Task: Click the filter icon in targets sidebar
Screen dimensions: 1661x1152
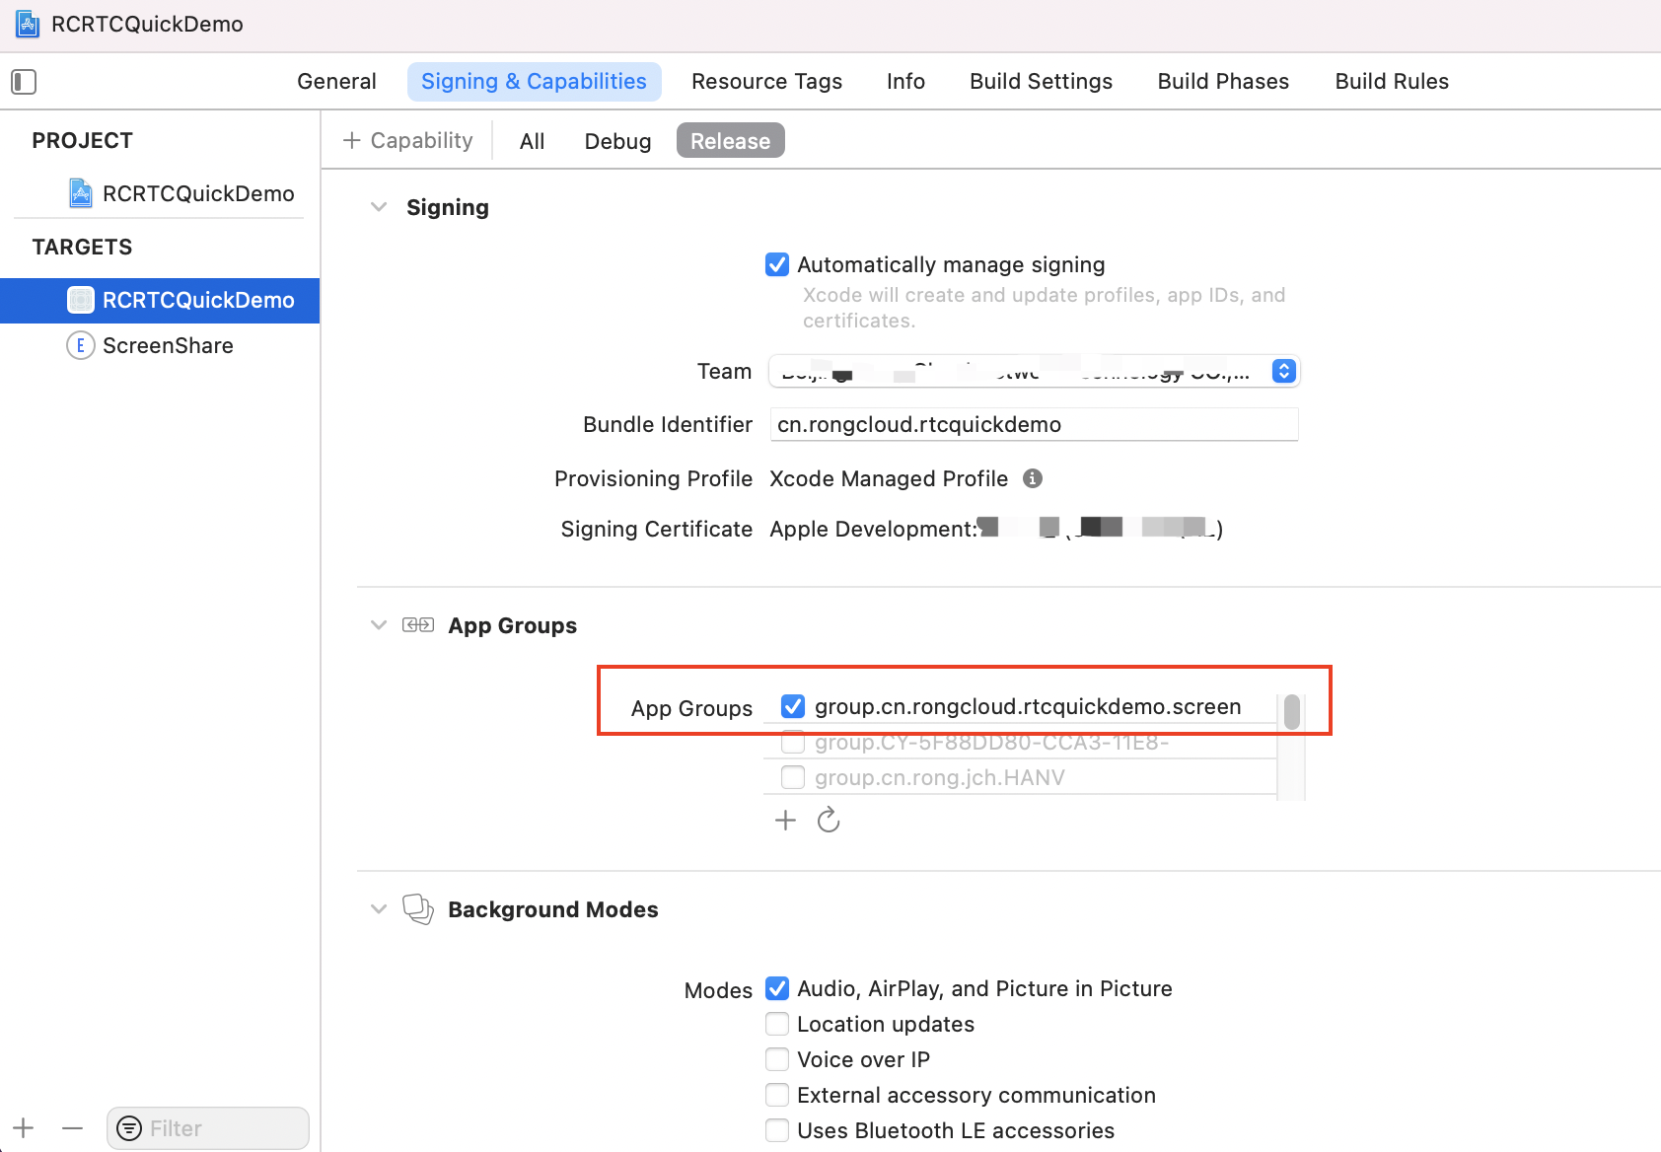Action: [129, 1127]
